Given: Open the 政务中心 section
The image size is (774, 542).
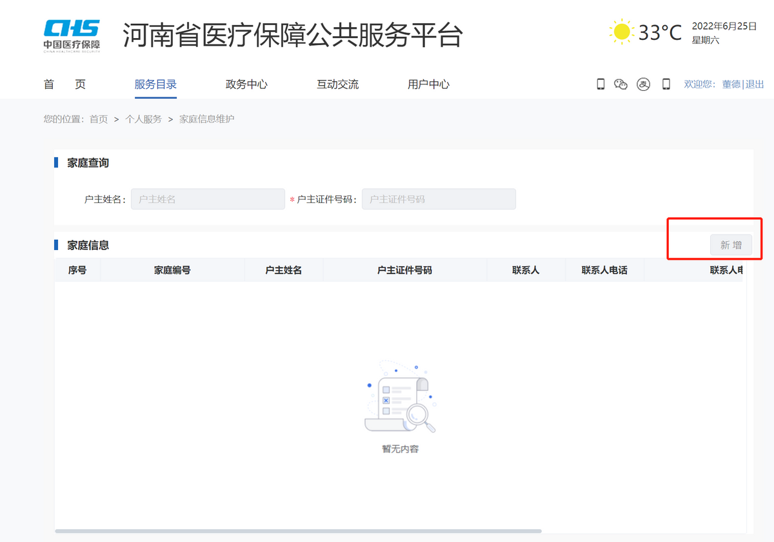Looking at the screenshot, I should (x=246, y=84).
